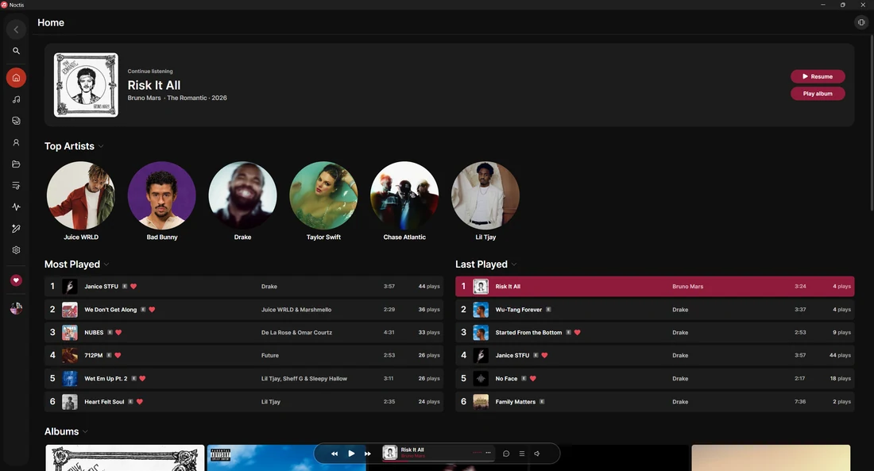
Task: Click the Noctis app icon in title bar
Action: (x=5, y=5)
